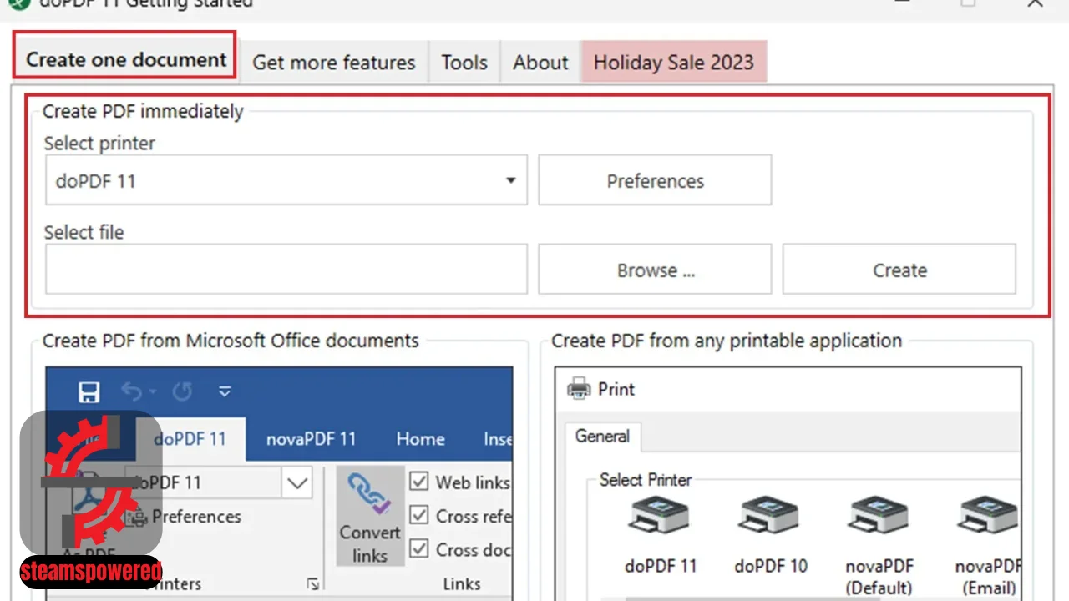Click the Select file input field
Image resolution: width=1069 pixels, height=601 pixels.
pyautogui.click(x=286, y=269)
